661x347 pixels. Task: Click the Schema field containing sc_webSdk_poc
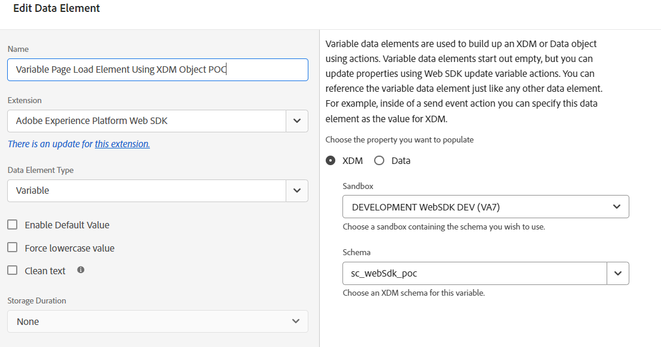pos(475,273)
